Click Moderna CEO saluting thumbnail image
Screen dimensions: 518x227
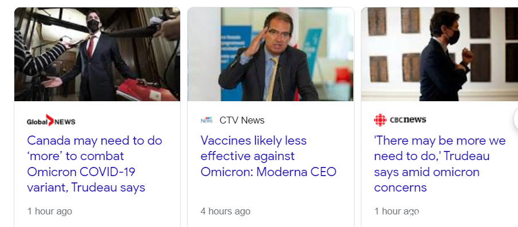click(x=270, y=54)
